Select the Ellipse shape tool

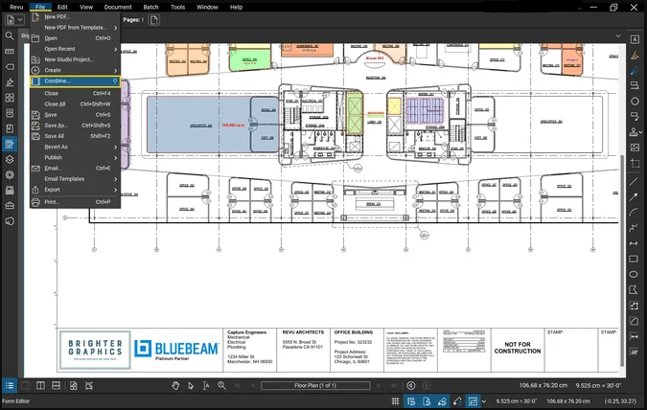click(x=634, y=274)
